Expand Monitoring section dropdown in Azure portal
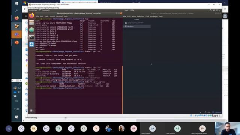The width and height of the screenshot is (240, 135). click(65, 118)
